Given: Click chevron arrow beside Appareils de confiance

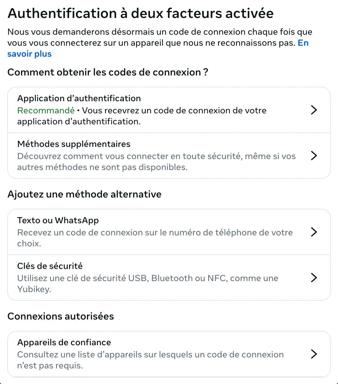Looking at the screenshot, I should pos(314,354).
